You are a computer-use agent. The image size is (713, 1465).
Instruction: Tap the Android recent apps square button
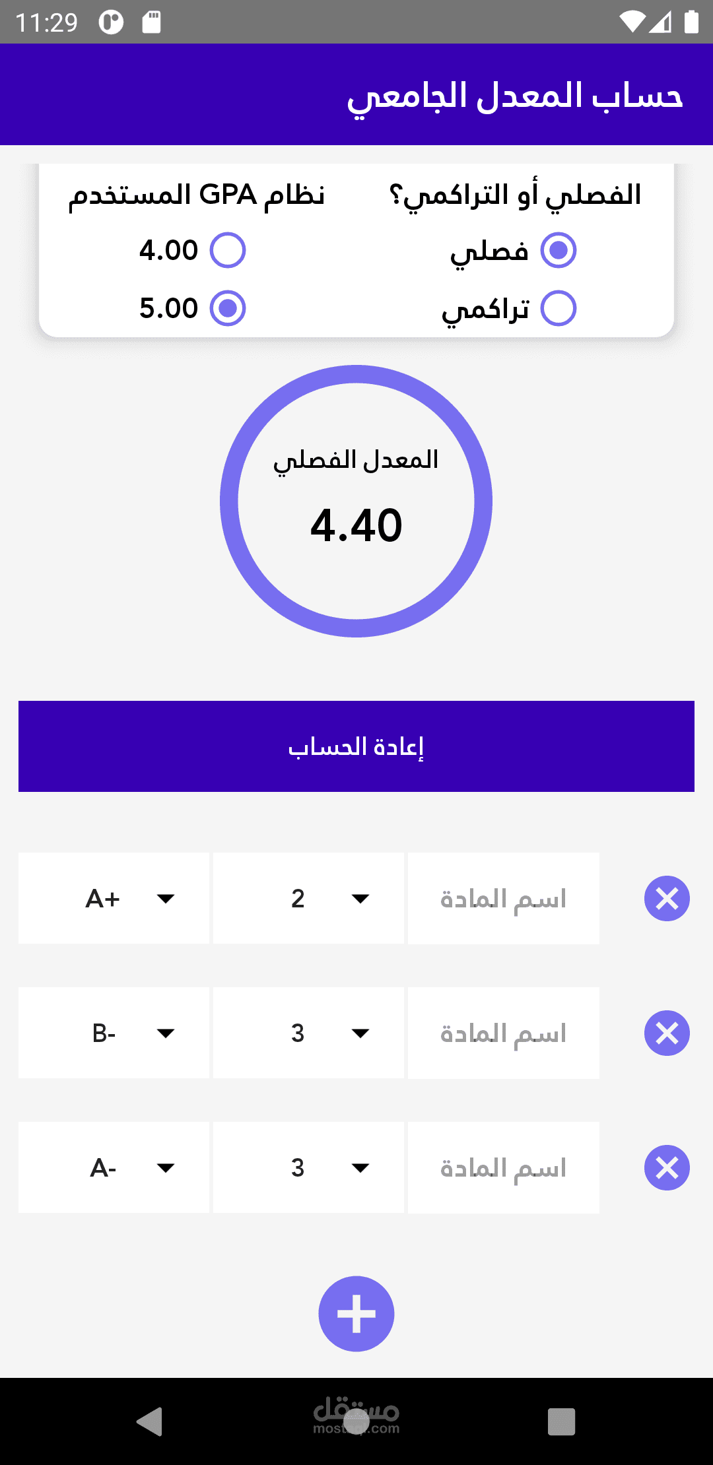(x=561, y=1421)
